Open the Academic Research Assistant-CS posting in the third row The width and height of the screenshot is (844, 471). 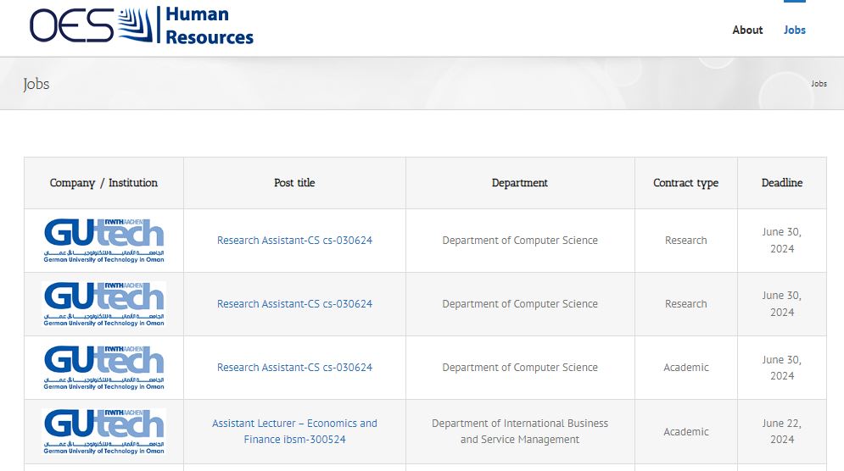coord(294,368)
